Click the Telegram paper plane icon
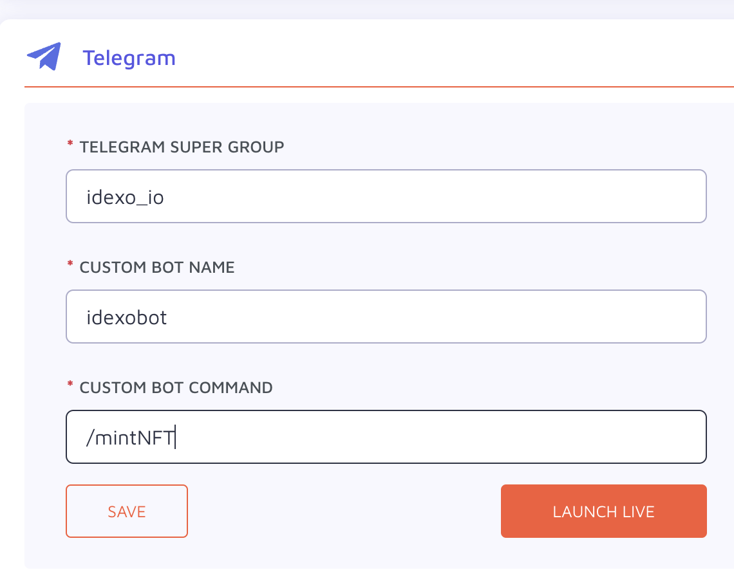The image size is (734, 570). (44, 57)
